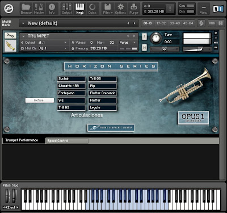Open the global Purge menu

coord(134,9)
